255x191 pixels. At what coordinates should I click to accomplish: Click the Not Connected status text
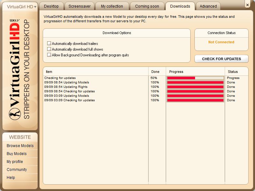click(221, 42)
